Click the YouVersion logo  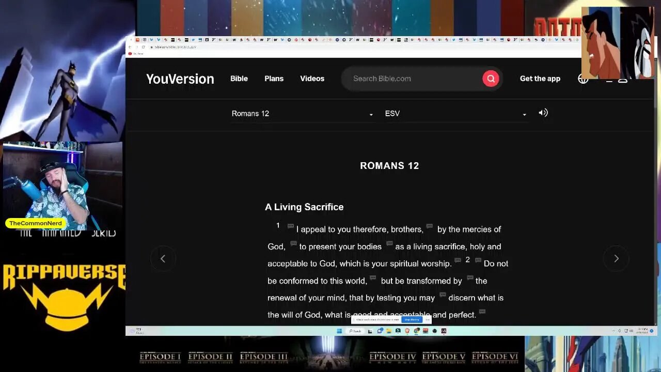[x=180, y=79]
